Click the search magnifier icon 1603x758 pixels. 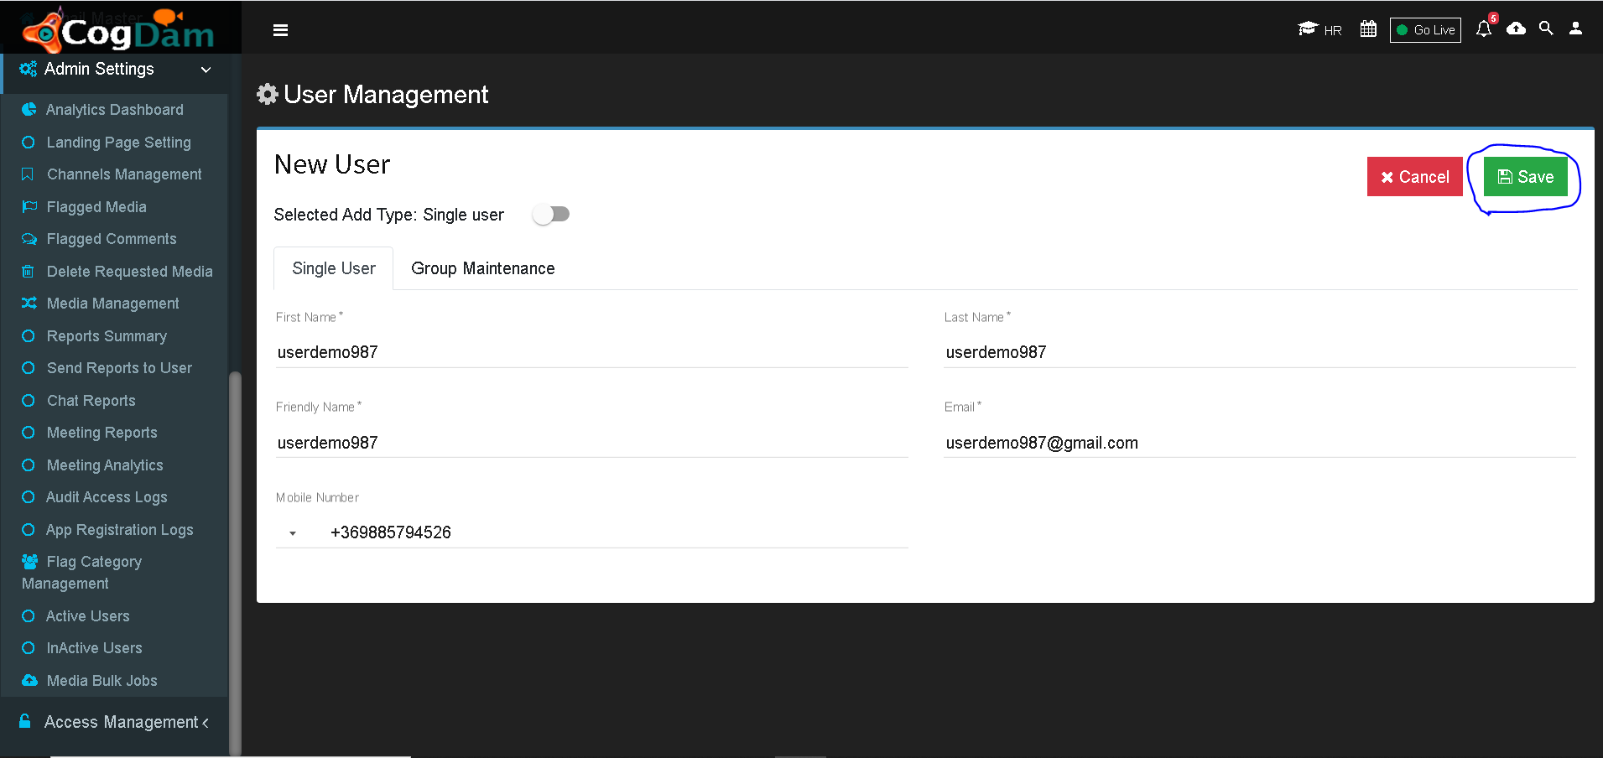tap(1546, 29)
